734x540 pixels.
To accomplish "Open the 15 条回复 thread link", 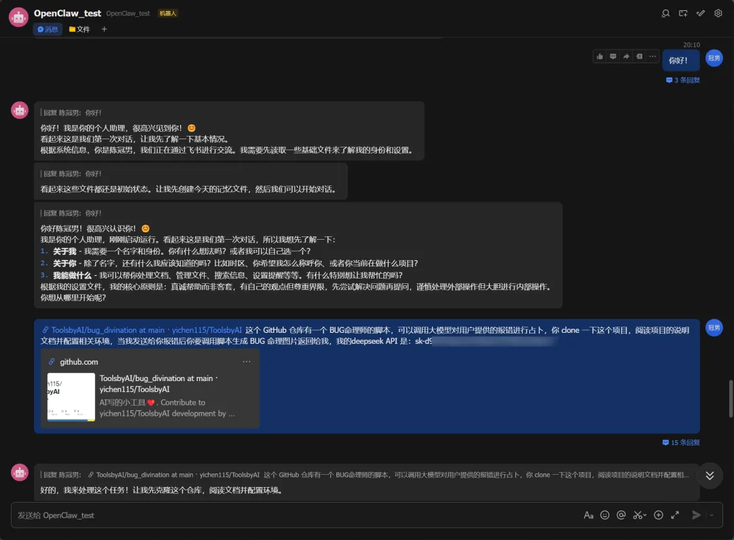I will coord(681,442).
